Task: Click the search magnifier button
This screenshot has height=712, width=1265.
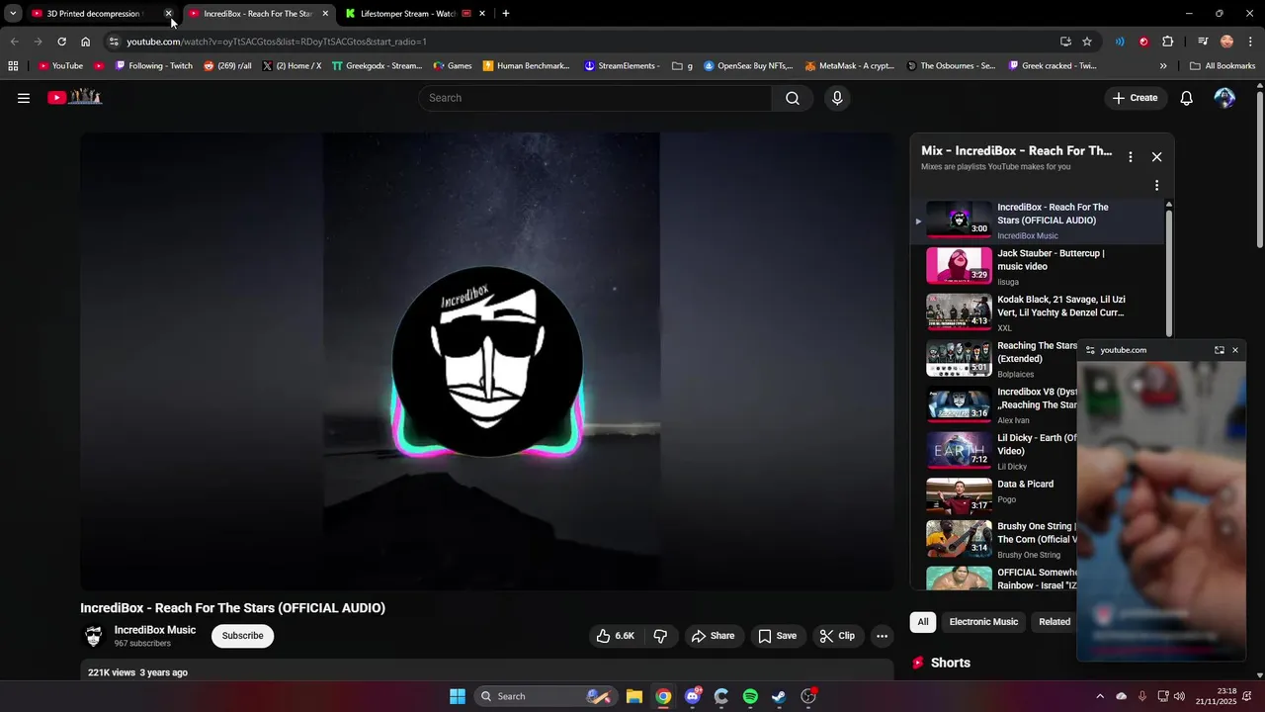Action: coord(792,98)
